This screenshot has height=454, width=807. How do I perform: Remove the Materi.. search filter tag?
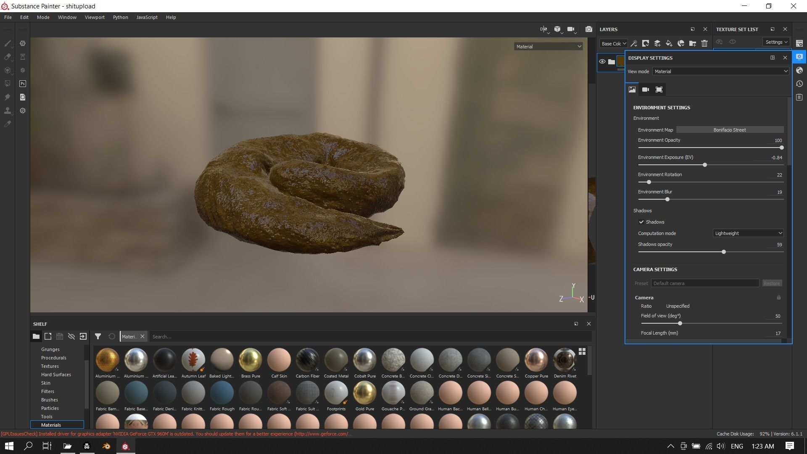(x=142, y=336)
